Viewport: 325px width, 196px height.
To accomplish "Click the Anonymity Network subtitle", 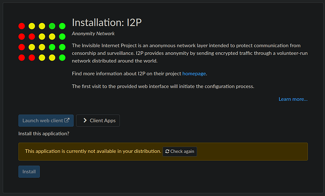I will click(93, 34).
